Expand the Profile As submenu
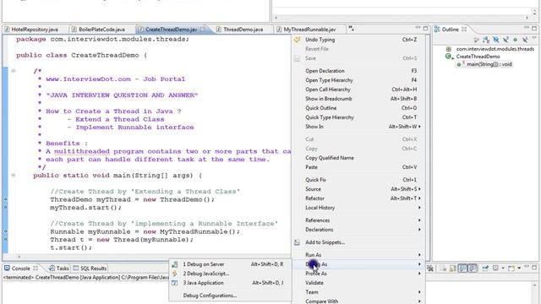This screenshot has height=304, width=541. [x=358, y=274]
